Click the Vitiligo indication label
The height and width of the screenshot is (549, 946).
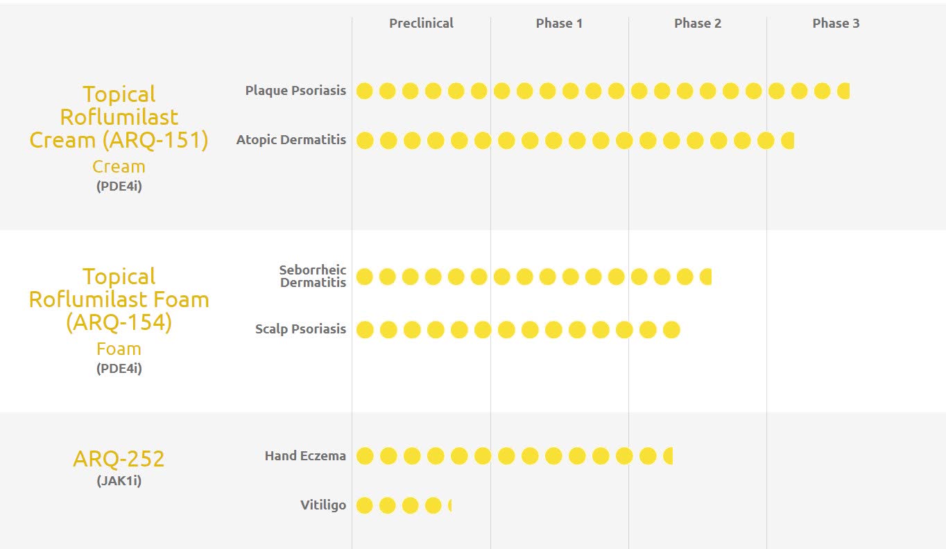(x=323, y=505)
